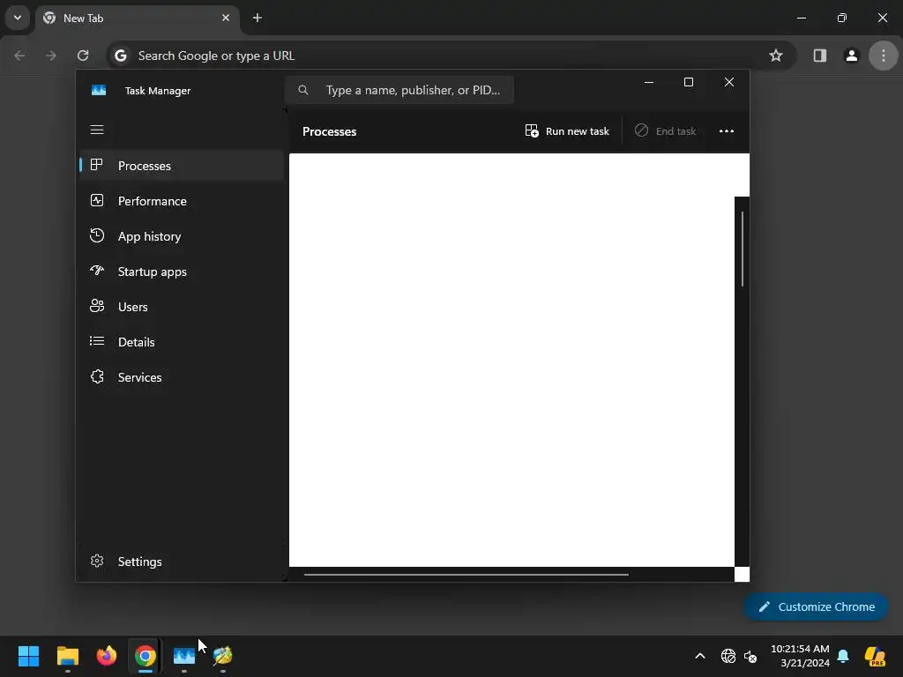Open File Explorer from taskbar
The image size is (903, 677).
click(x=68, y=656)
